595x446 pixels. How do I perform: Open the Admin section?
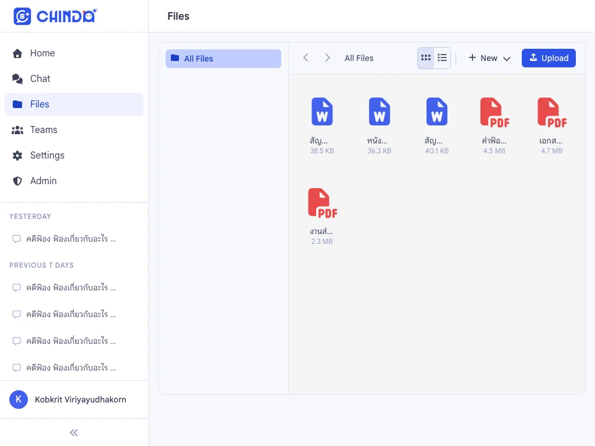click(x=74, y=181)
